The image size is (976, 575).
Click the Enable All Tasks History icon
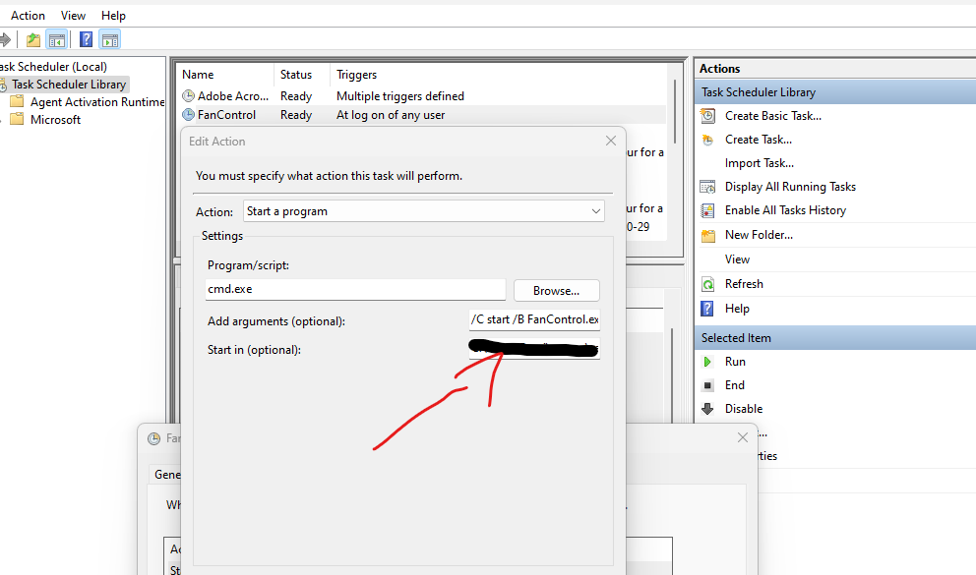coord(708,209)
